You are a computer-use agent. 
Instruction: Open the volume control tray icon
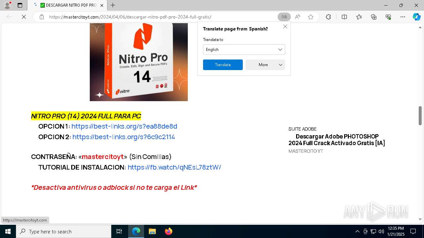pos(381,231)
